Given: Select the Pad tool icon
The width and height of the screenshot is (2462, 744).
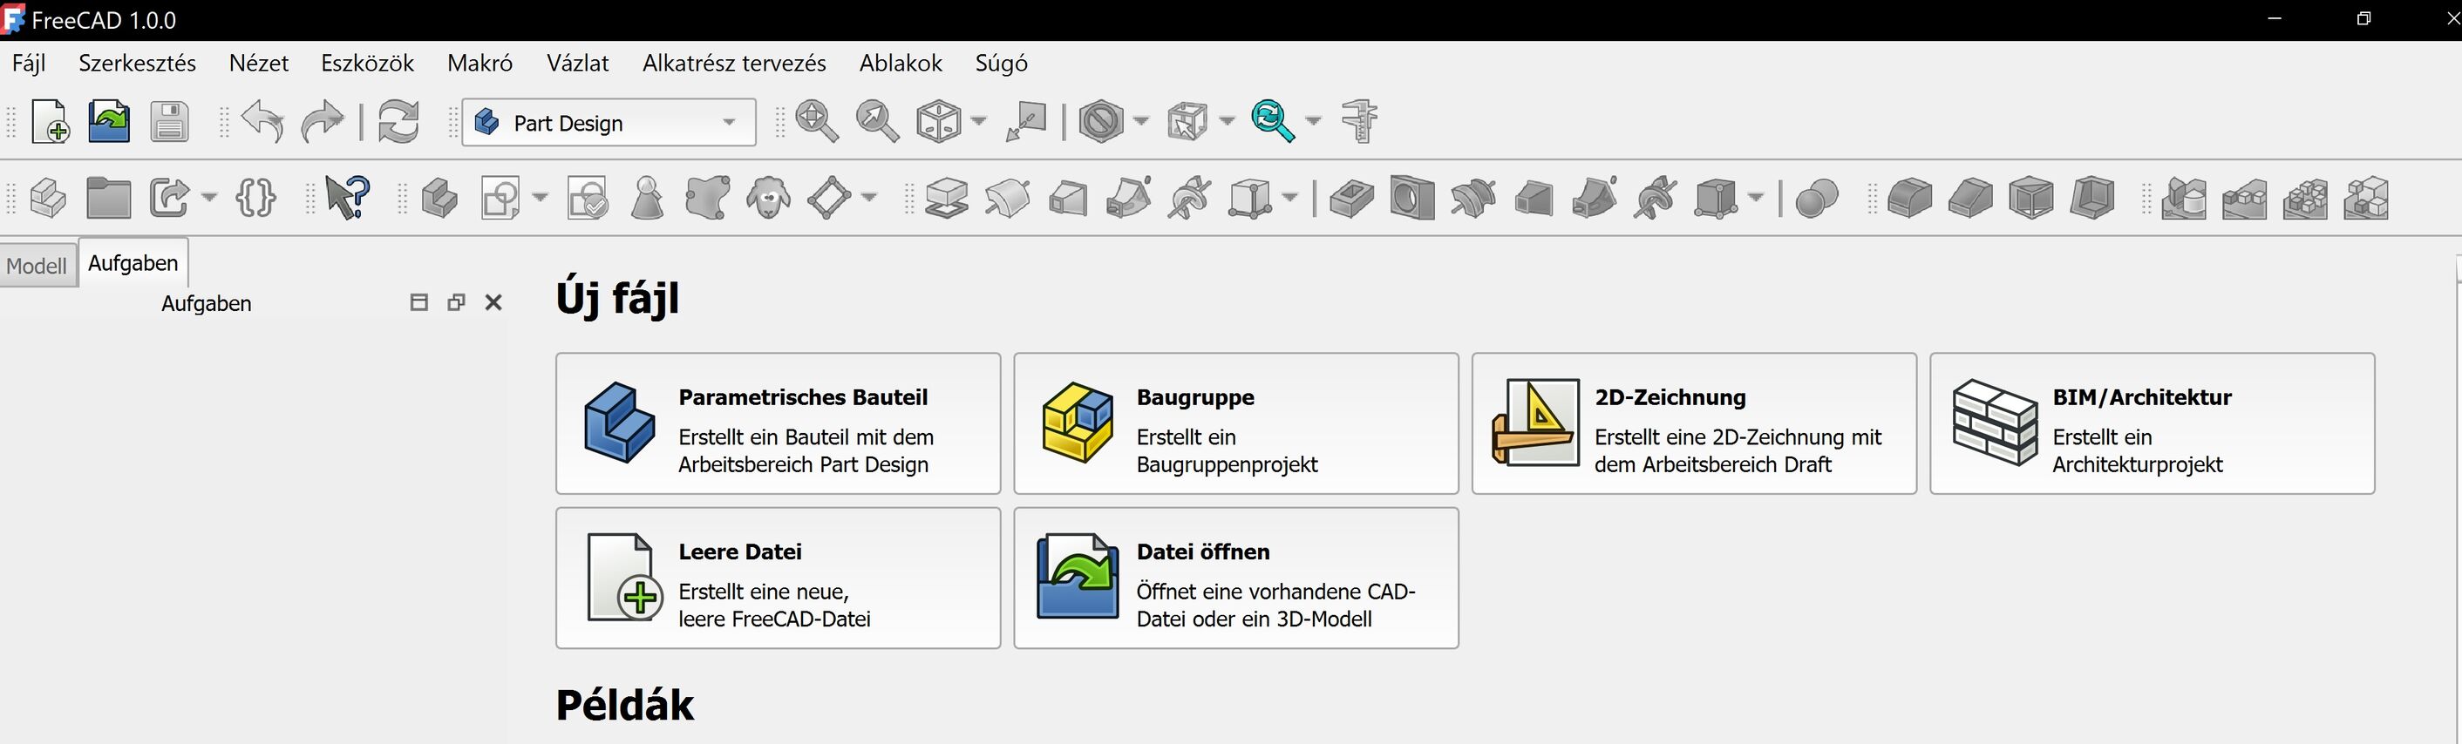Looking at the screenshot, I should [946, 199].
